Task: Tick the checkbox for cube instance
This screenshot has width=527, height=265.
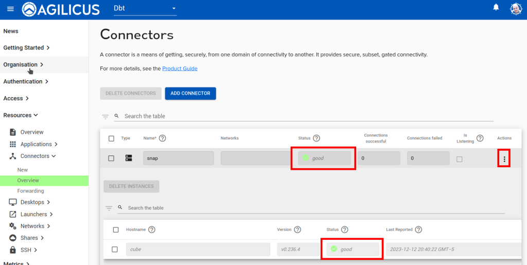Action: tap(115, 250)
